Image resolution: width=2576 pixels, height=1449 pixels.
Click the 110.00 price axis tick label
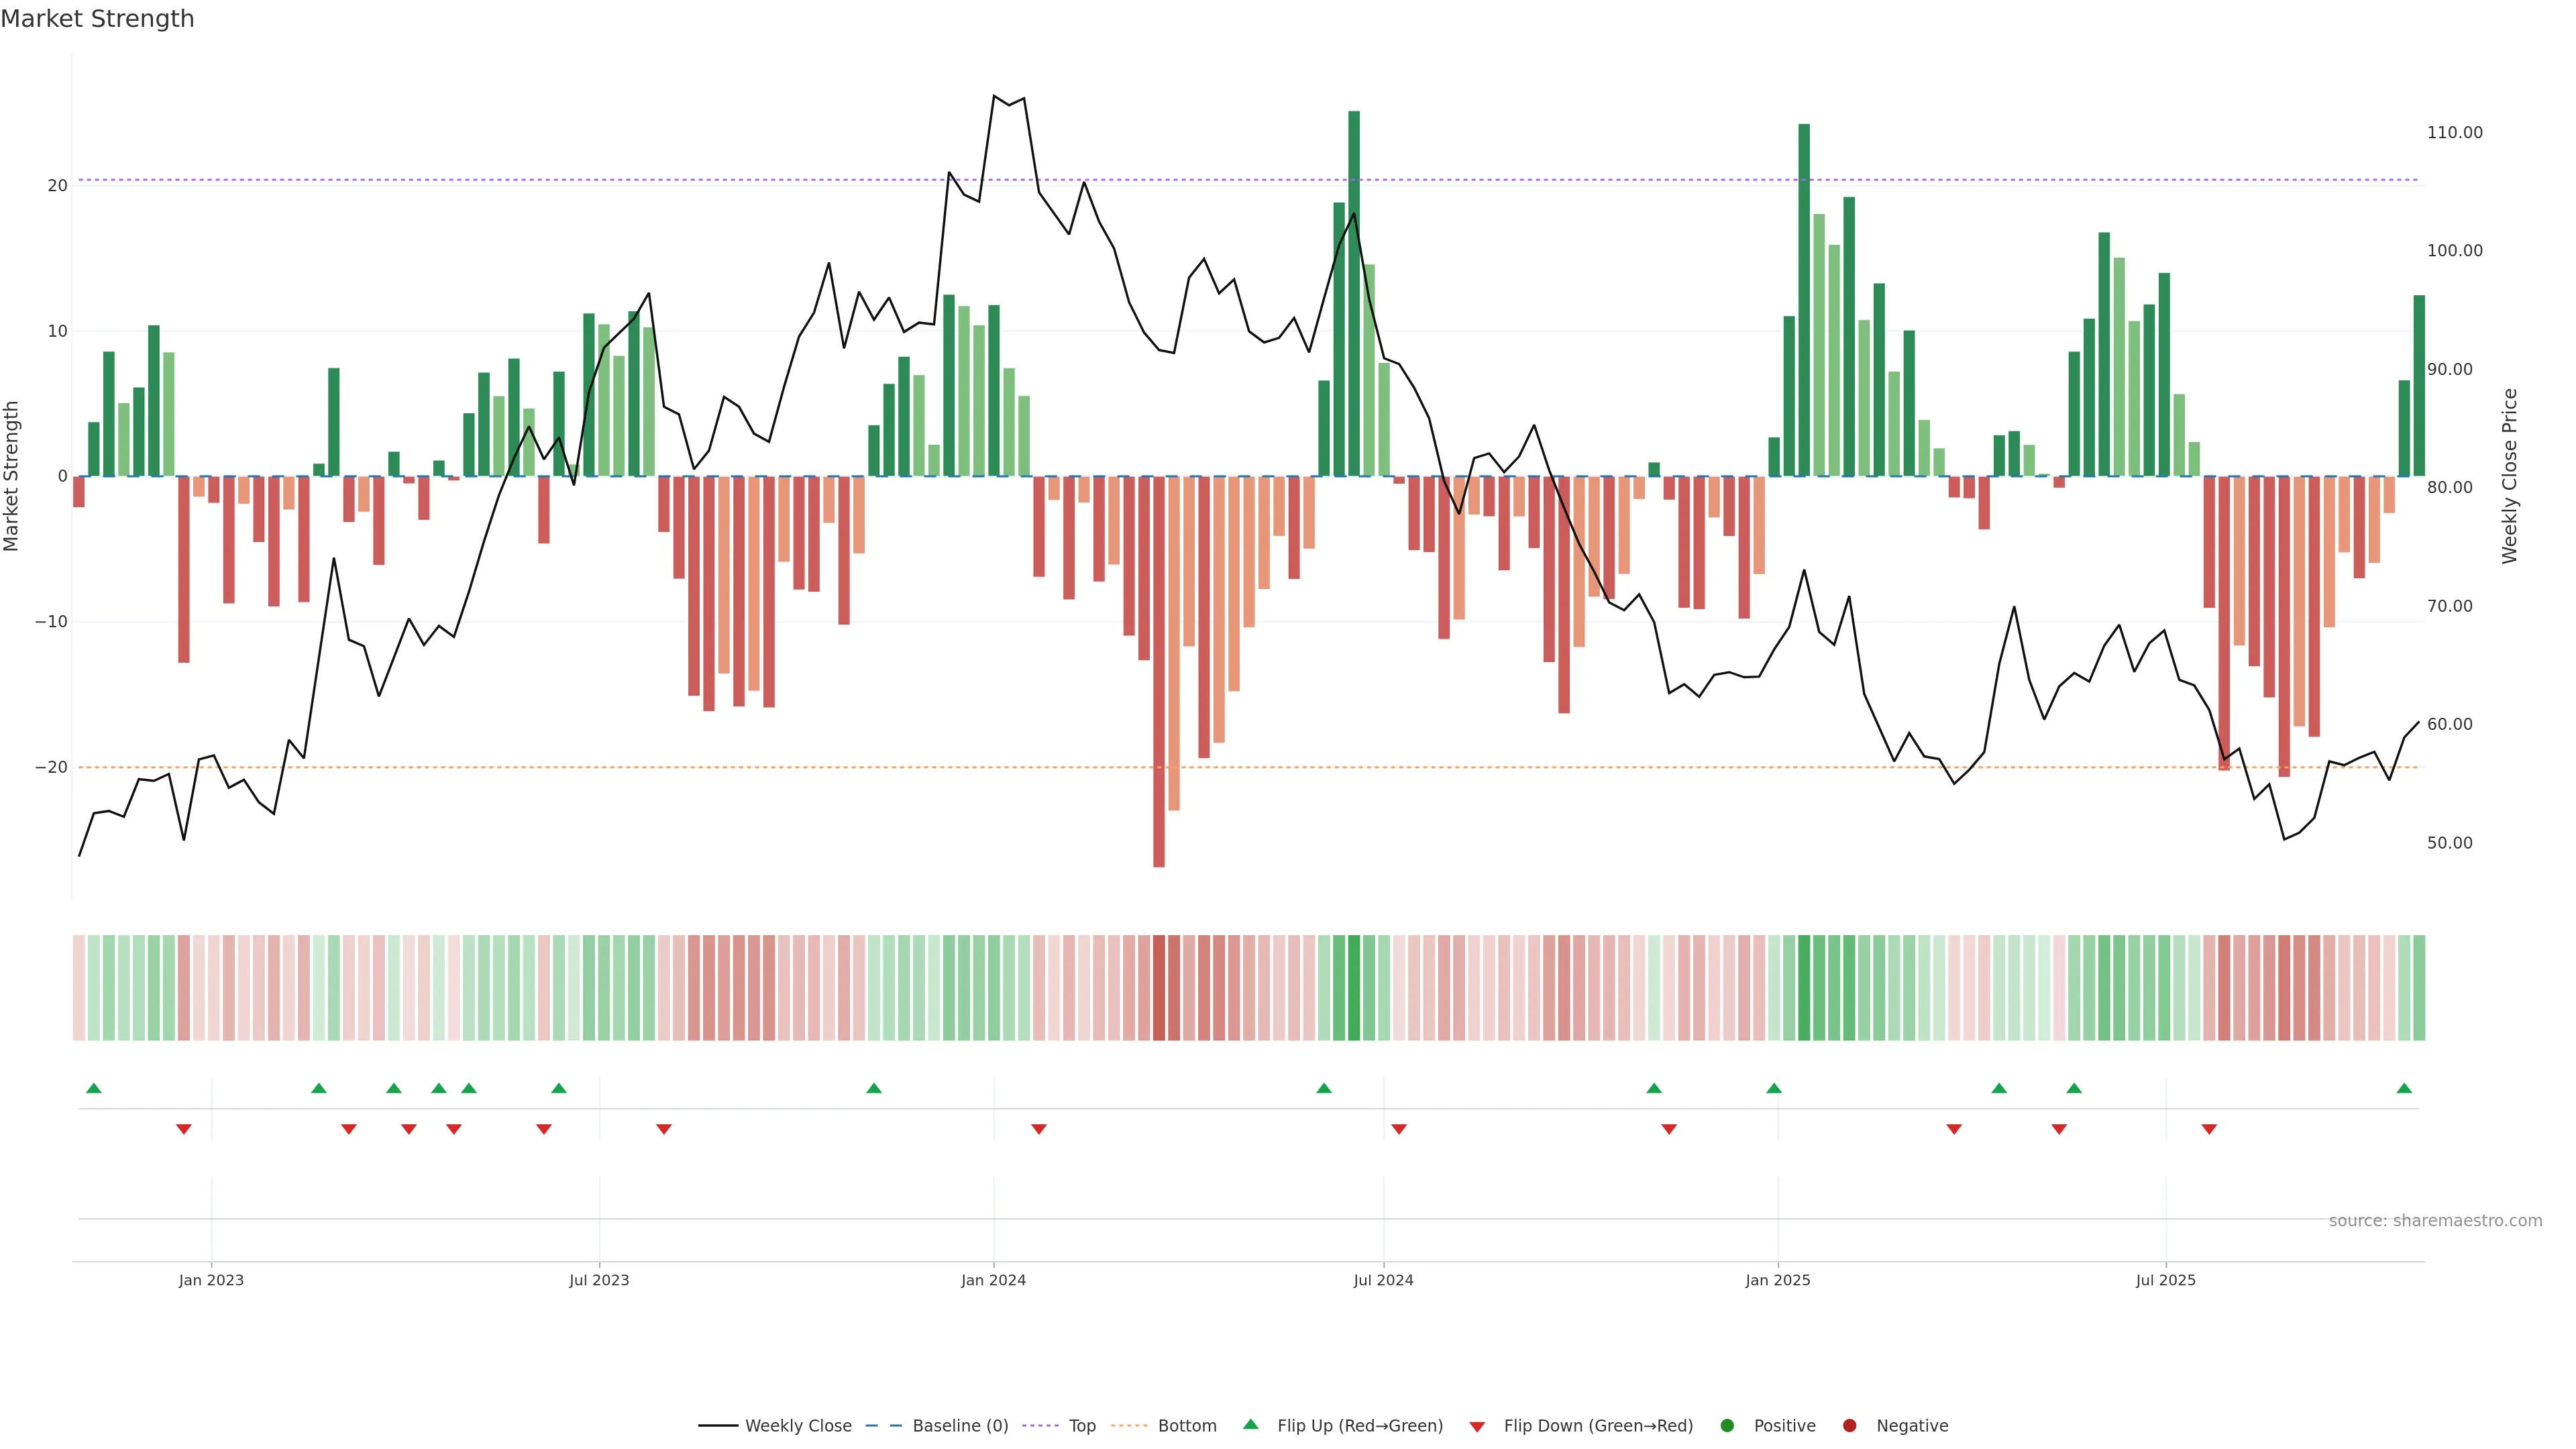point(2454,133)
